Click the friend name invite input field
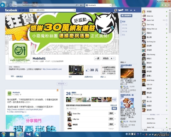Viewport: 171px width, 137px height. 88,108
